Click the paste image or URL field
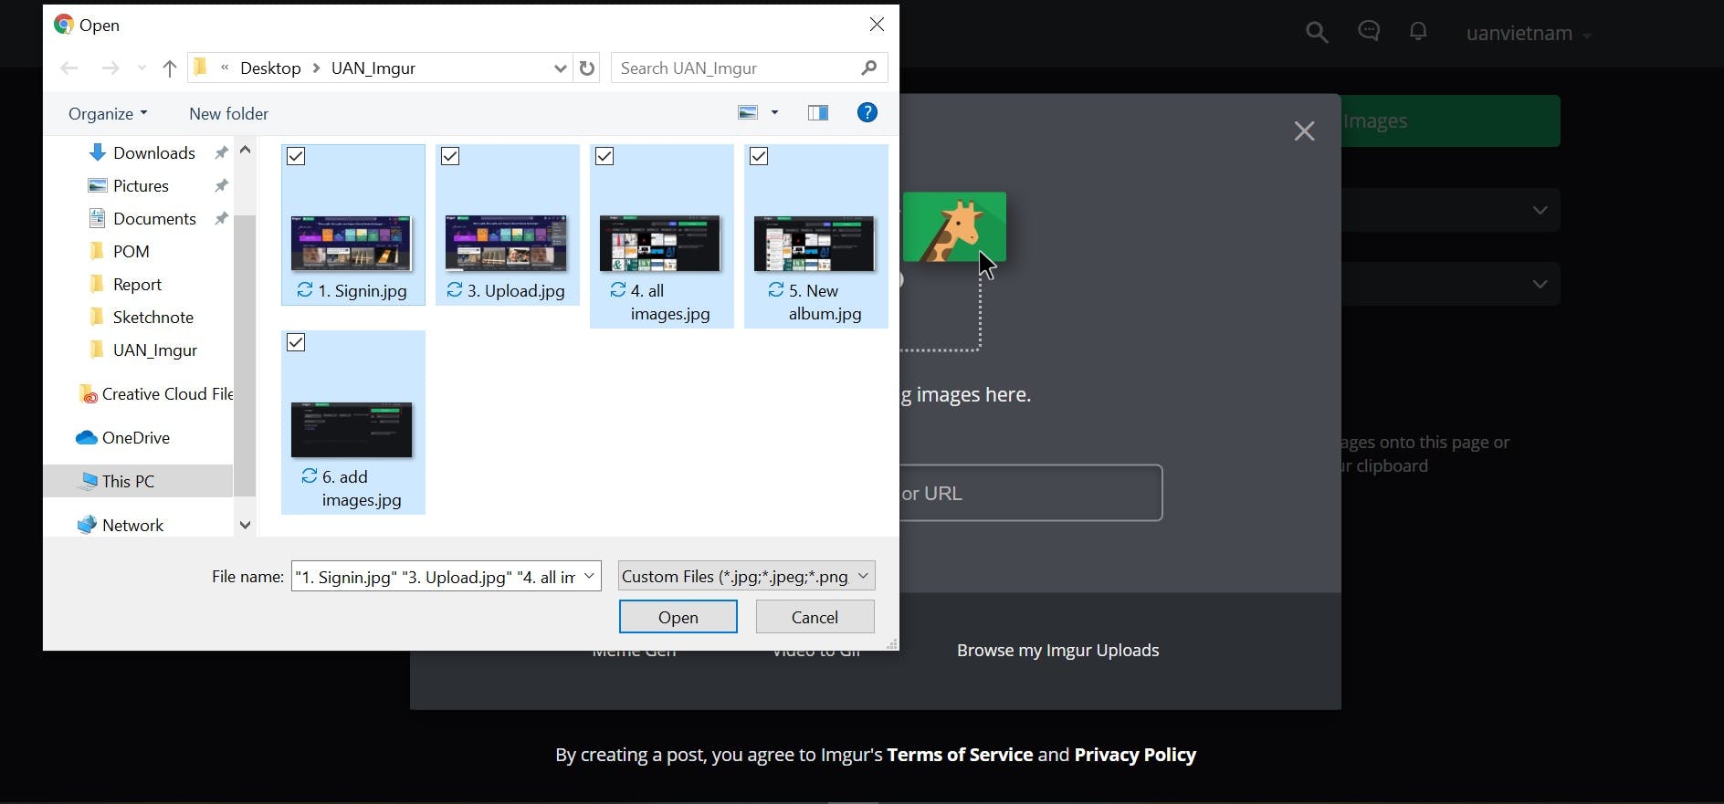This screenshot has height=804, width=1724. pyautogui.click(x=1031, y=493)
